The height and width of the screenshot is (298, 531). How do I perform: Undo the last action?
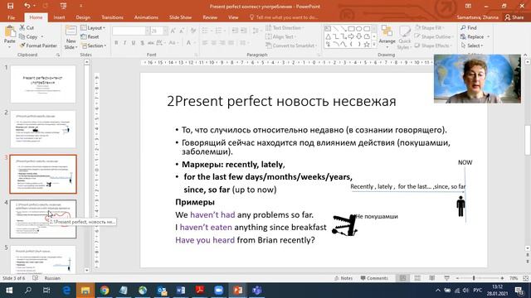point(27,6)
